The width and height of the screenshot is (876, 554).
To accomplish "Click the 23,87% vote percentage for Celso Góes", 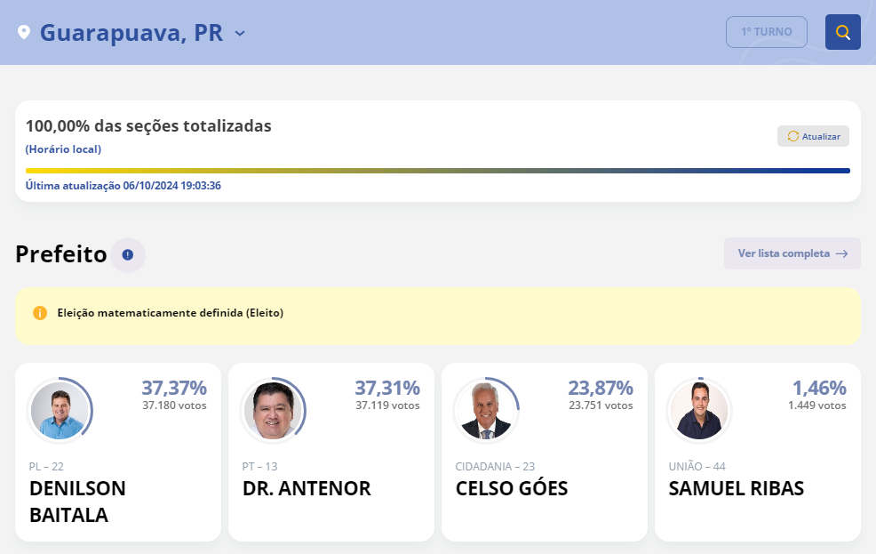I will coord(601,388).
